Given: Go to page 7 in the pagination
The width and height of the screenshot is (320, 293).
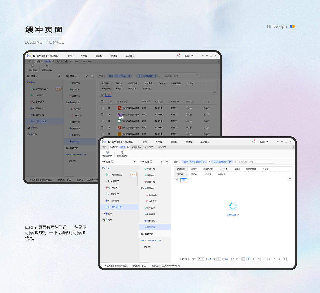Looking at the screenshot, I should pyautogui.click(x=279, y=259).
